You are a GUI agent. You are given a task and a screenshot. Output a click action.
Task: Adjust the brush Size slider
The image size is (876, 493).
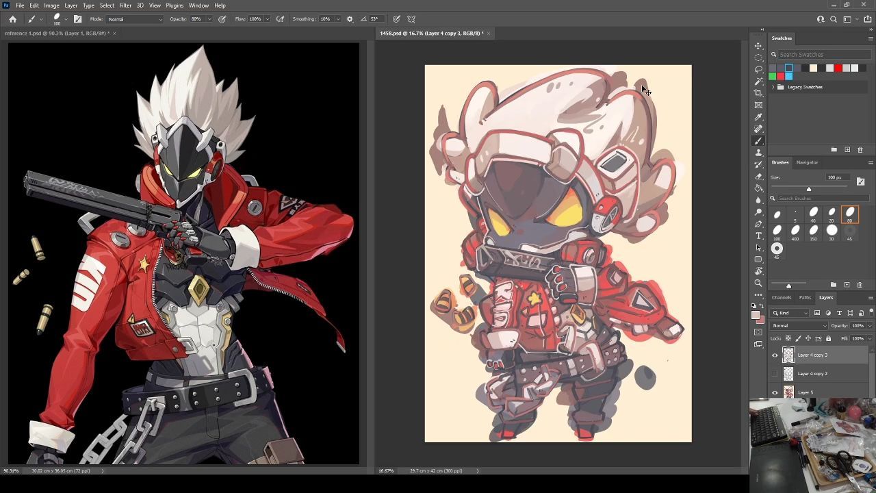[x=808, y=189]
